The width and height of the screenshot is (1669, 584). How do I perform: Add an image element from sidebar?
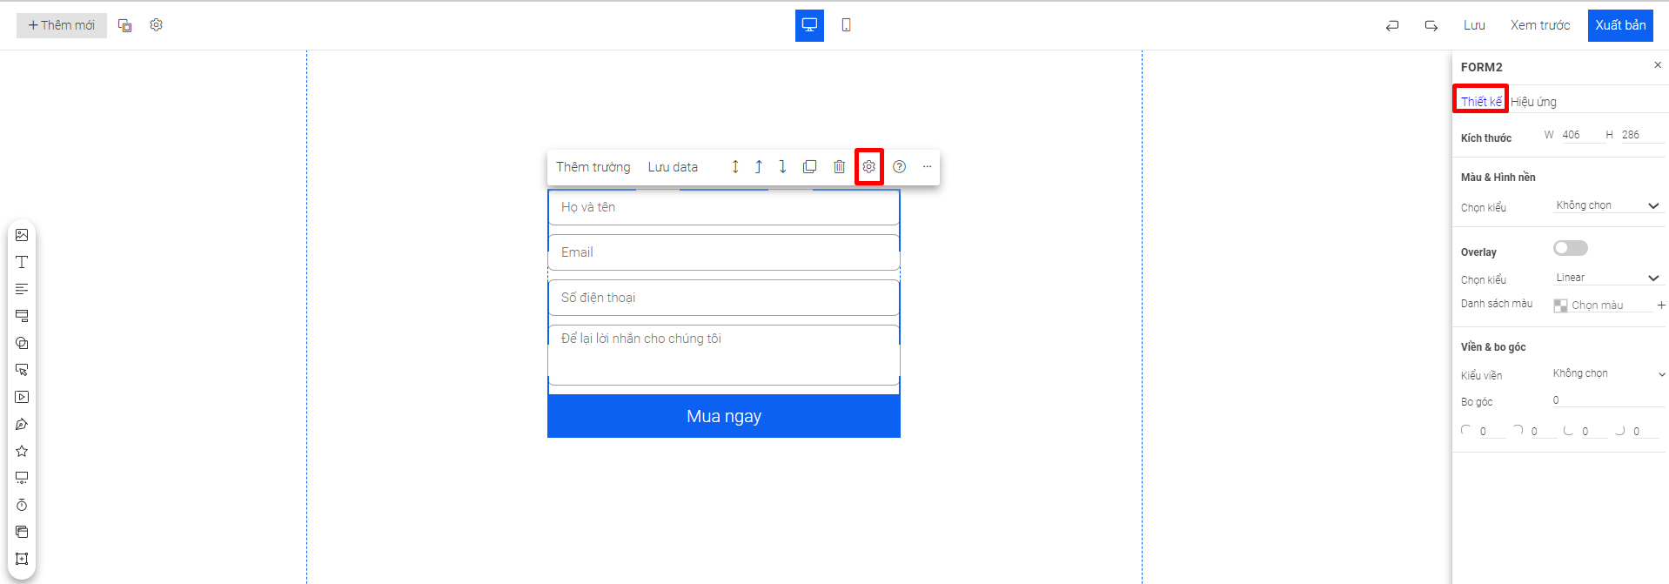pyautogui.click(x=22, y=235)
